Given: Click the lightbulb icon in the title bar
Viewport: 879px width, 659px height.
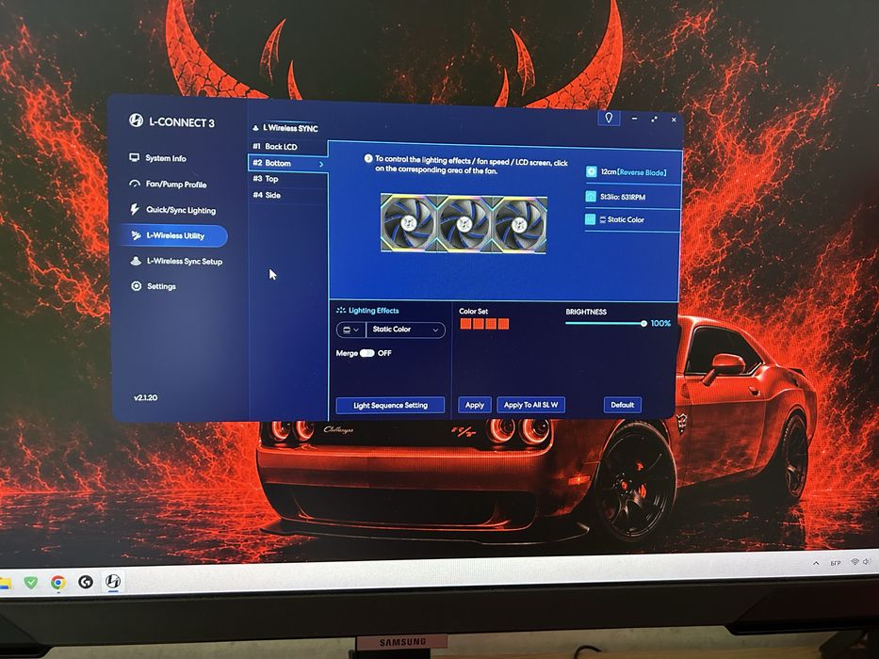Looking at the screenshot, I should pyautogui.click(x=609, y=118).
